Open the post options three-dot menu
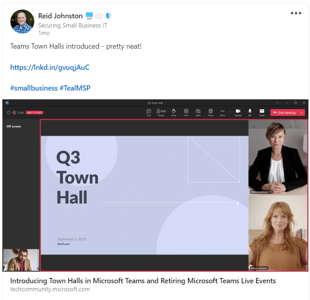Viewport: 310px width, 300px height. [x=296, y=13]
